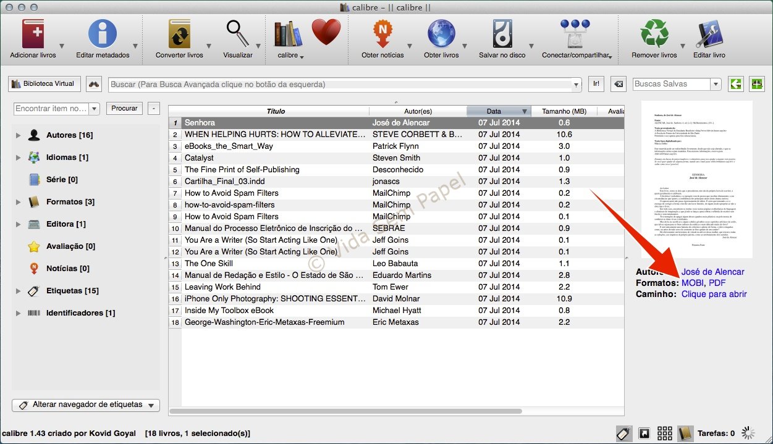Click the red heart donate icon

pos(326,31)
